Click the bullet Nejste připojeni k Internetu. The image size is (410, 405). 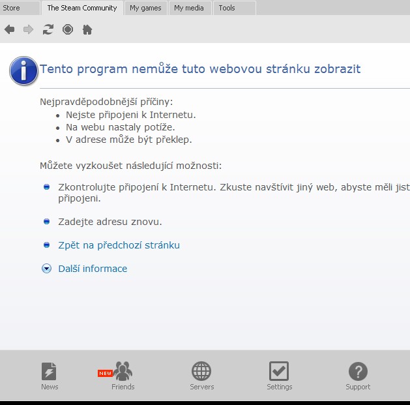131,115
